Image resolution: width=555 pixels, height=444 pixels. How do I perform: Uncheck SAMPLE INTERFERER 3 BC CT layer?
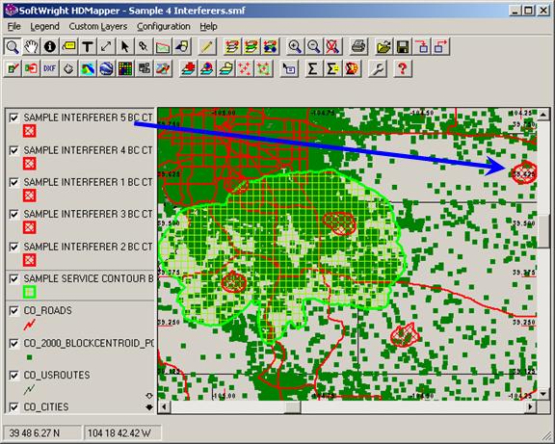[13, 215]
